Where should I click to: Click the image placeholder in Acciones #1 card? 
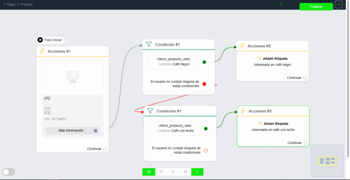[72, 76]
